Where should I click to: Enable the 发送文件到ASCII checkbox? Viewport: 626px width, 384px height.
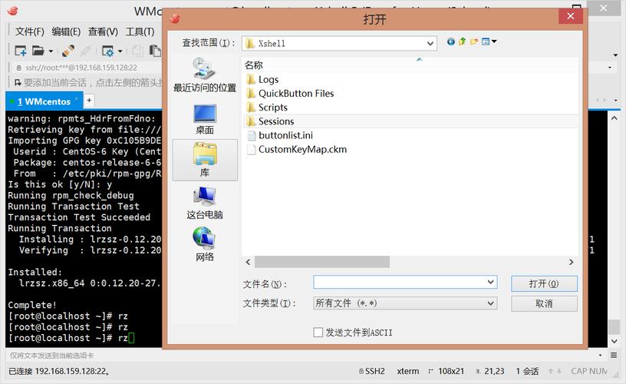(318, 333)
